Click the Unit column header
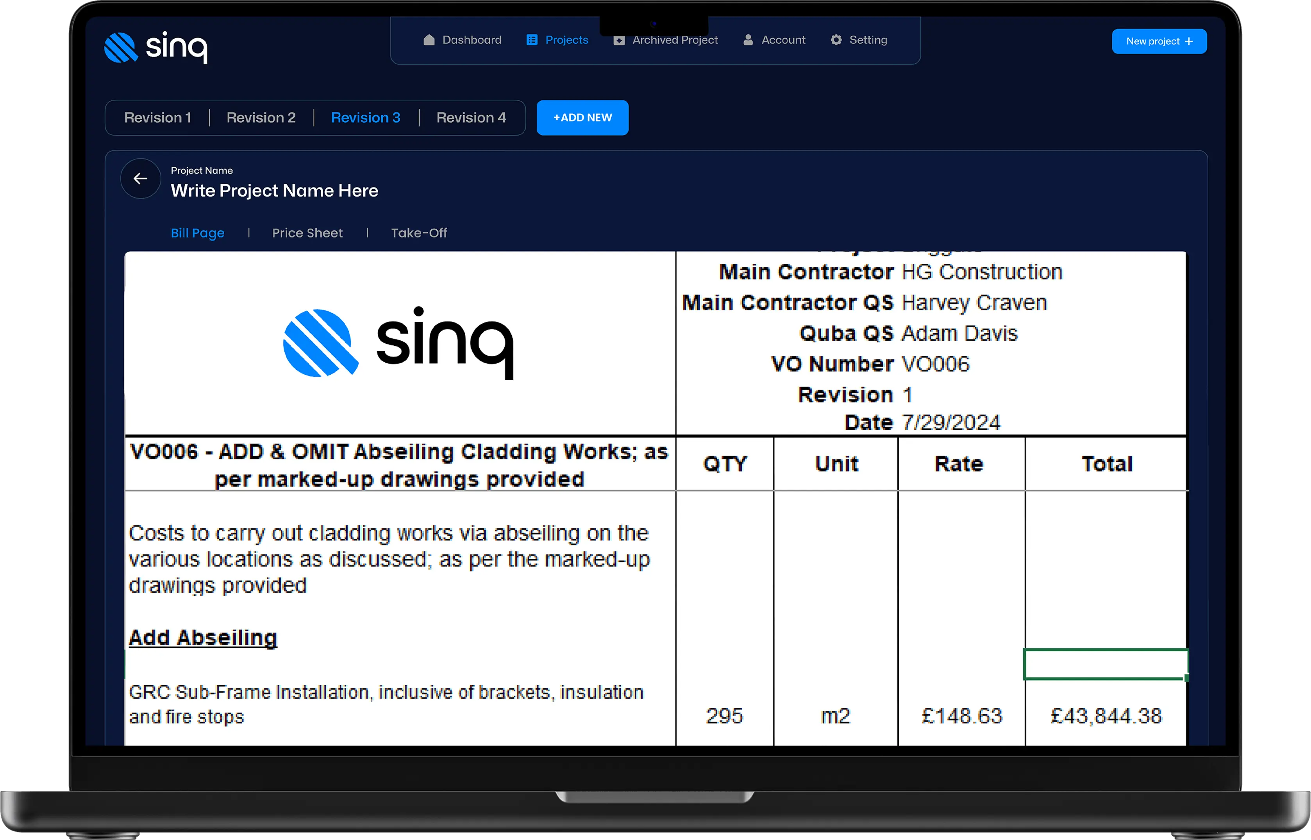The image size is (1311, 840). (x=836, y=464)
